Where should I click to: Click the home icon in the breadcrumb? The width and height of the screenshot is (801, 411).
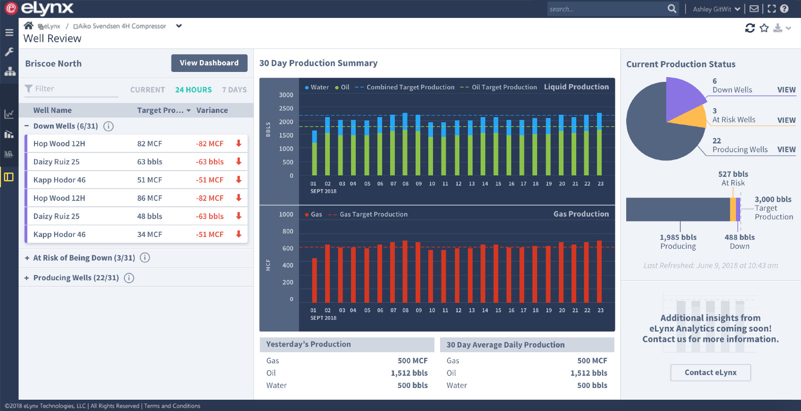(x=29, y=25)
